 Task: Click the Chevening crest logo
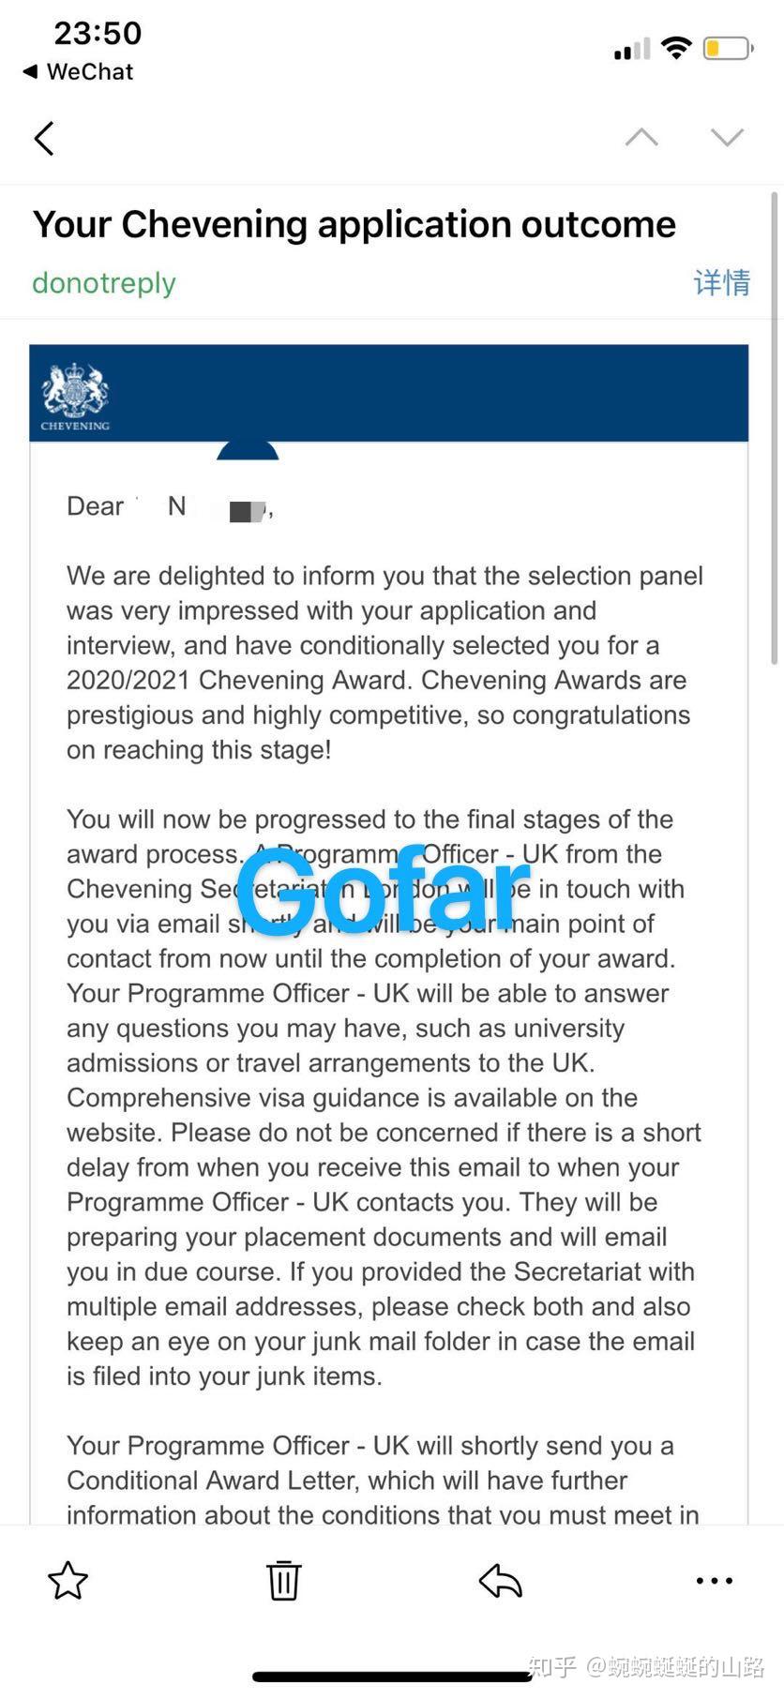pyautogui.click(x=75, y=396)
